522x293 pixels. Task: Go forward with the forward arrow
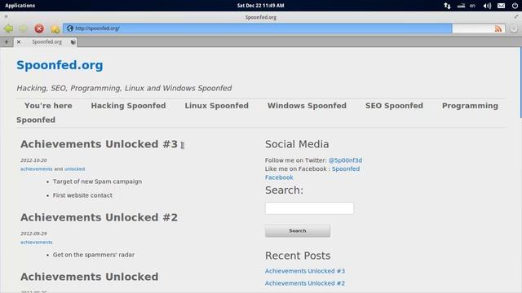click(x=24, y=28)
